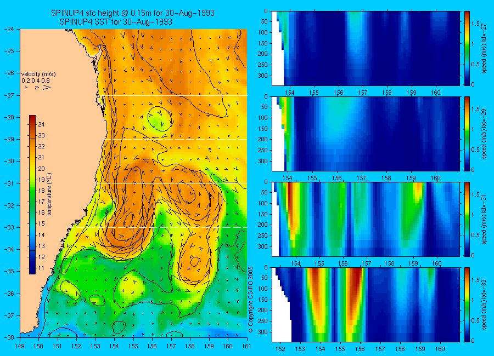Click the title "SPINUP4 sfc height @ 0.15m for 30-Aug-1993"

(x=133, y=13)
